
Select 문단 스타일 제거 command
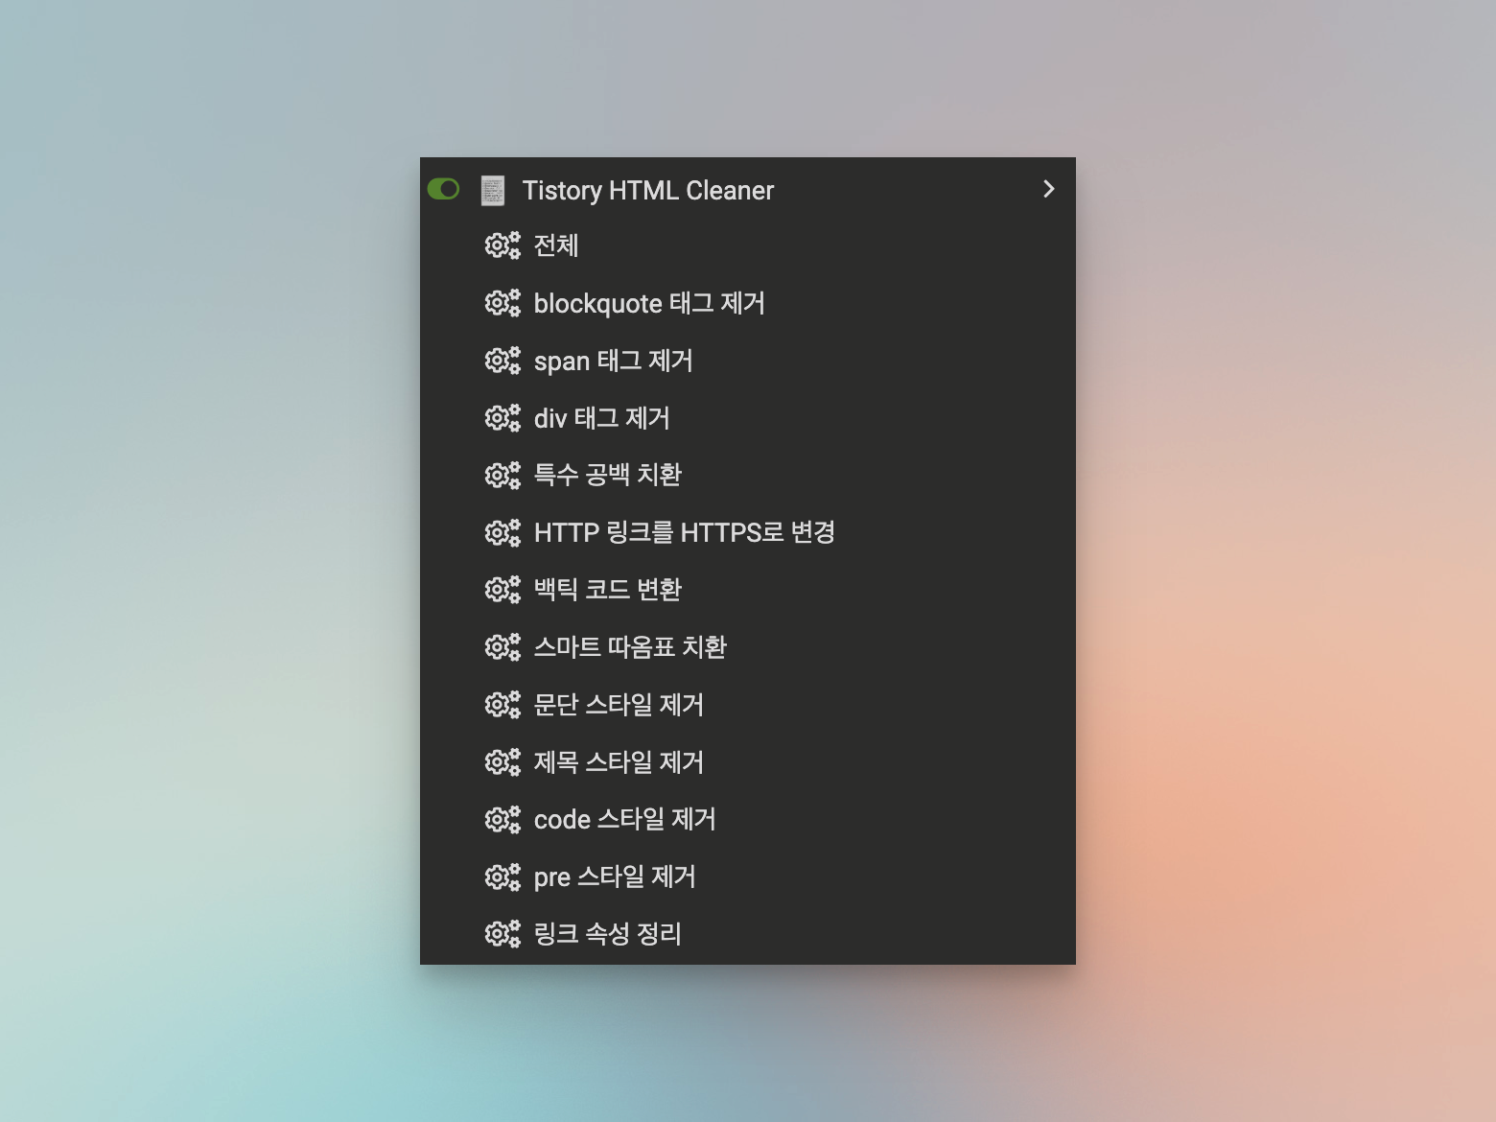tap(619, 705)
